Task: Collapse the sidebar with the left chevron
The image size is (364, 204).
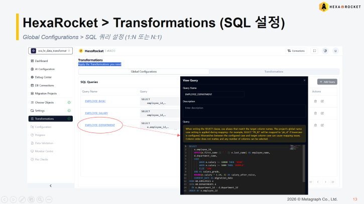Action: click(x=51, y=185)
